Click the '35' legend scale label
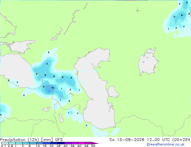The width and height of the screenshot is (191, 147). tap(72, 146)
